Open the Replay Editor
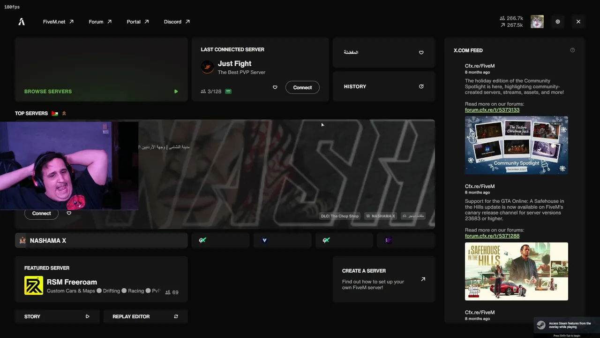The width and height of the screenshot is (600, 338). [x=145, y=316]
